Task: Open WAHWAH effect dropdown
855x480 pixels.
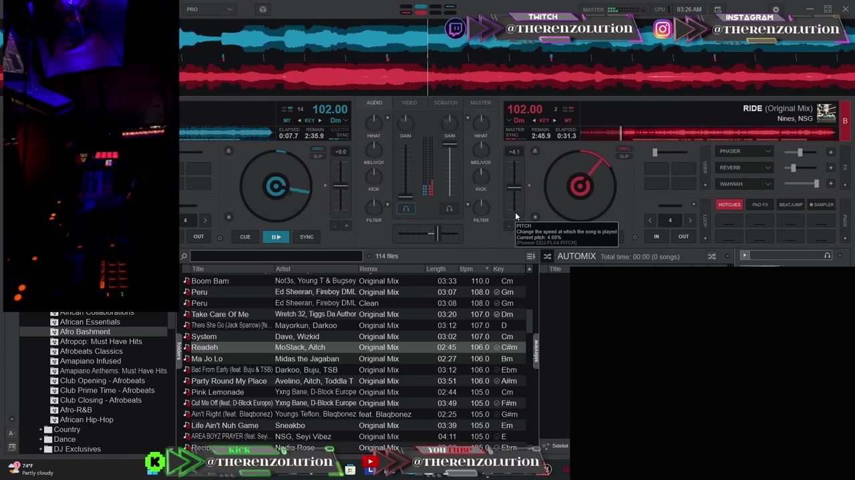Action: [x=744, y=184]
